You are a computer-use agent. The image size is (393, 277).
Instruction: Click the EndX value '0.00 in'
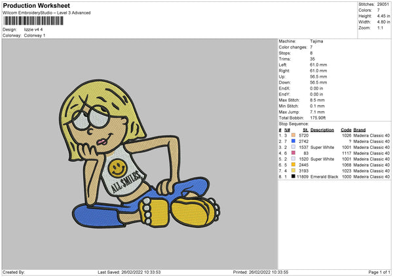click(x=316, y=88)
